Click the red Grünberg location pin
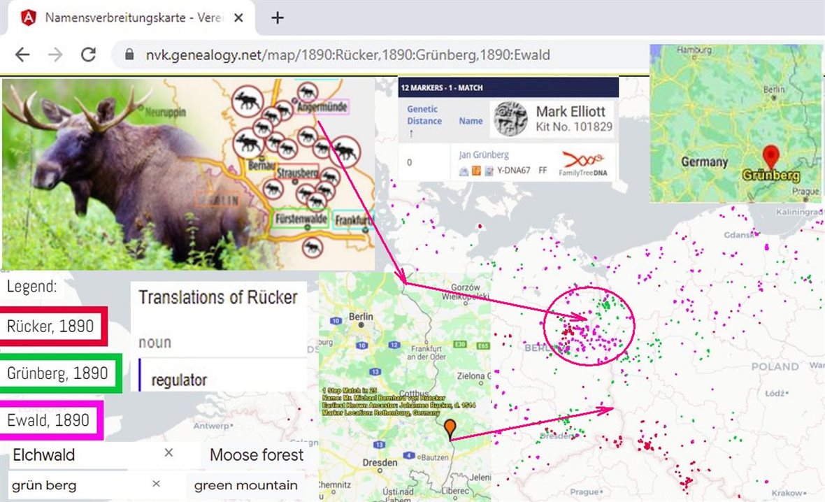The width and height of the screenshot is (825, 502). pos(770,156)
